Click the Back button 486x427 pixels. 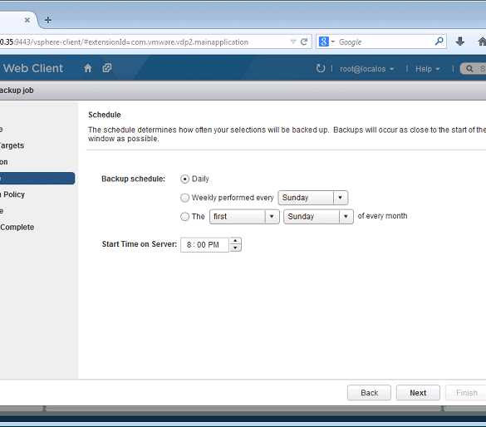tap(369, 393)
